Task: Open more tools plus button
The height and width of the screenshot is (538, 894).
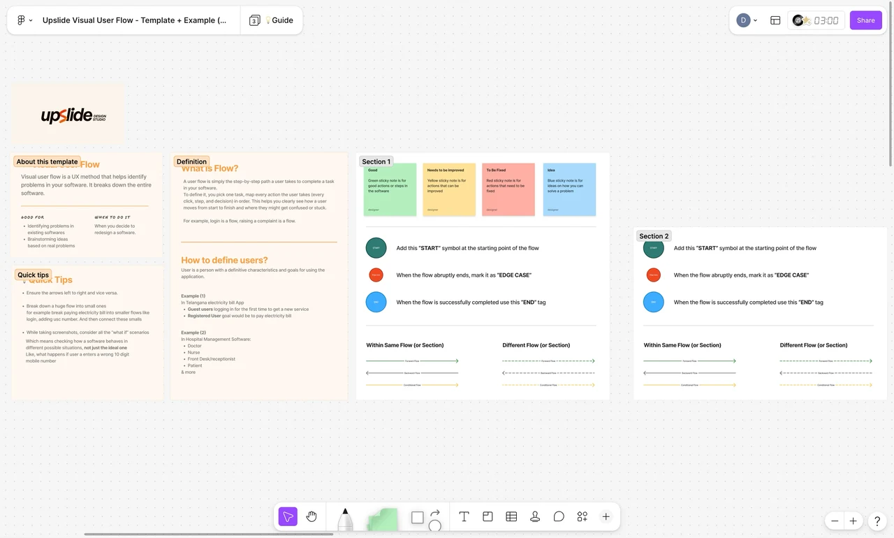Action: click(x=606, y=516)
